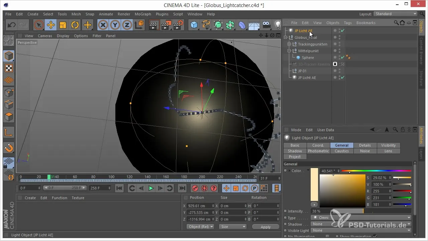The width and height of the screenshot is (428, 241).
Task: Click the Position X input field
Action: pos(201,206)
